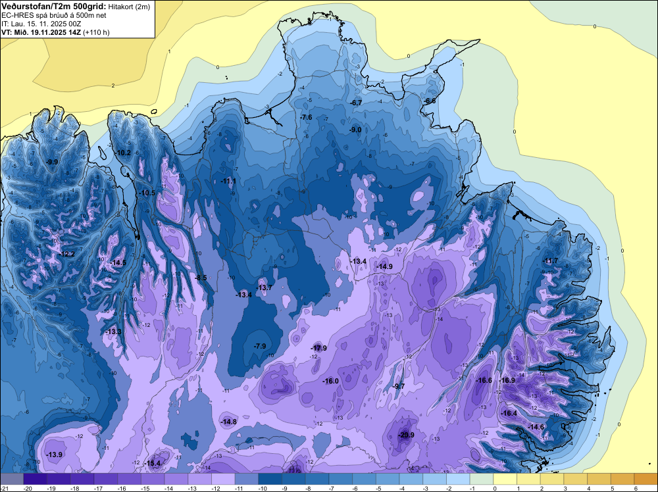Click the '(+110 h)' forecast offset text
This screenshot has width=658, height=492.
click(x=97, y=32)
